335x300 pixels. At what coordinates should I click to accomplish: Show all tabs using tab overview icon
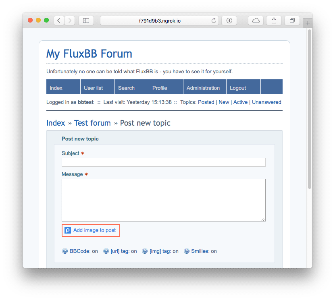pos(291,20)
